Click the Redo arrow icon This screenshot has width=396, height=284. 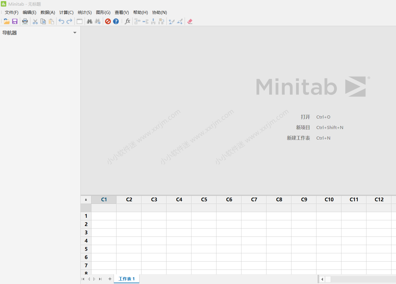(69, 21)
